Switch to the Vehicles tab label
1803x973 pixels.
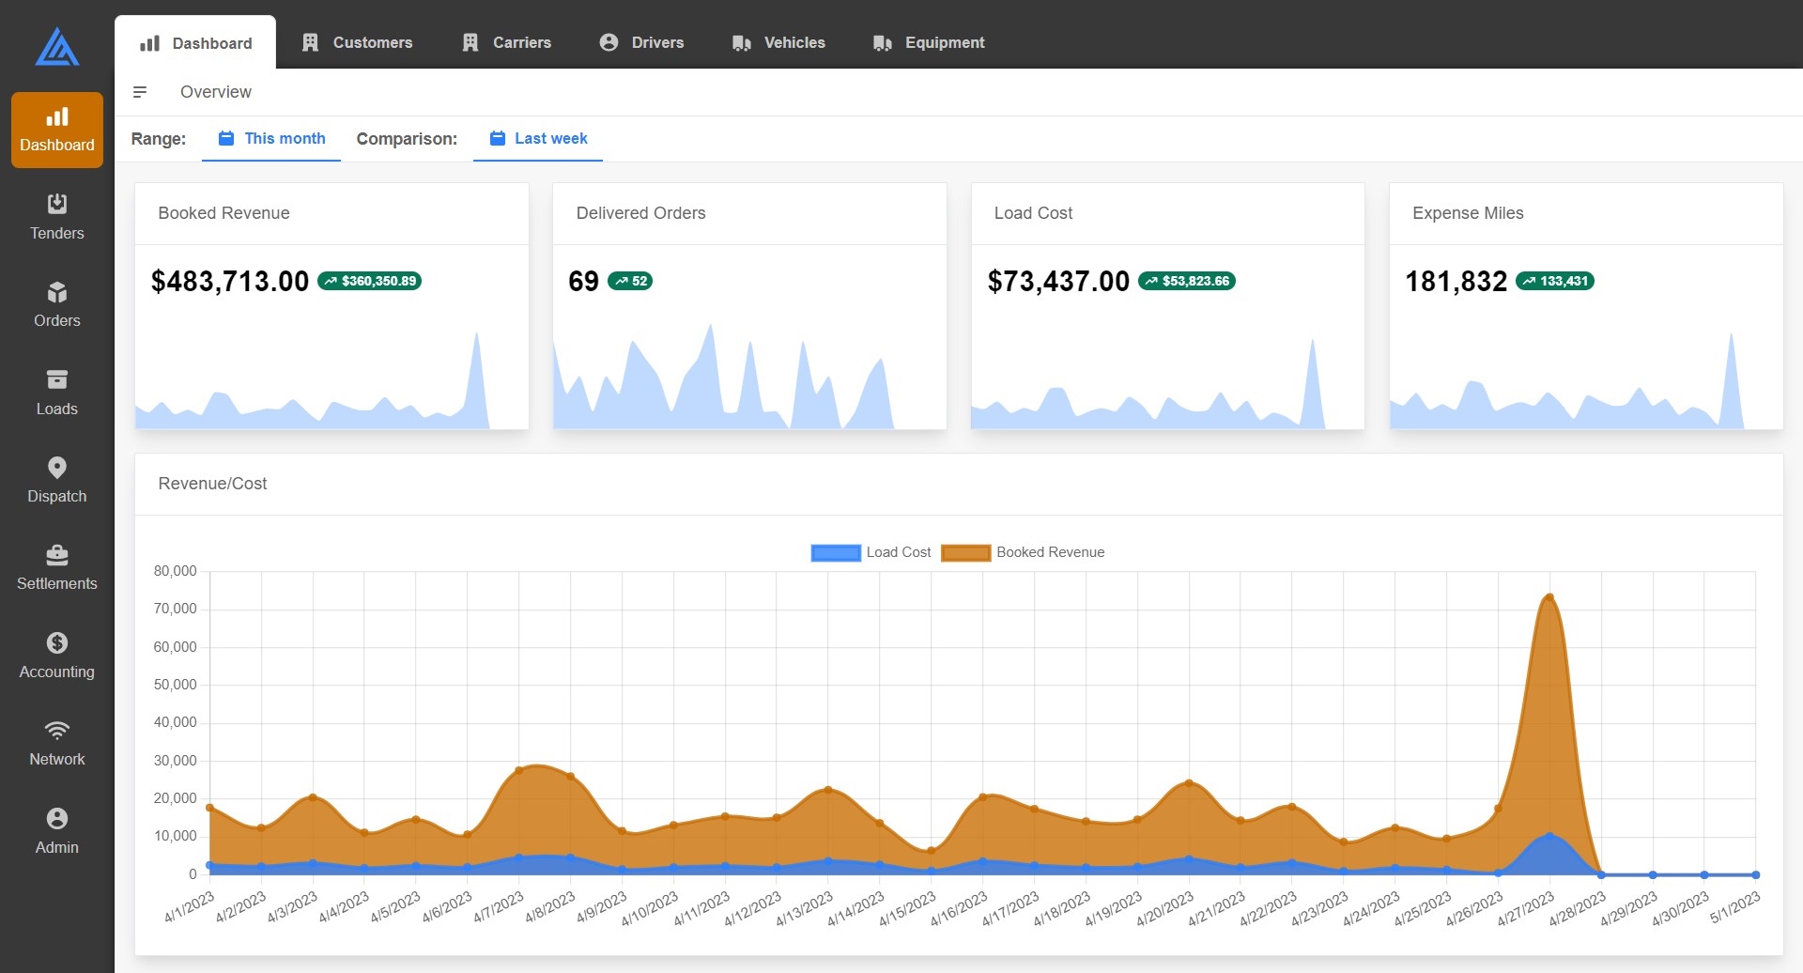click(x=794, y=42)
